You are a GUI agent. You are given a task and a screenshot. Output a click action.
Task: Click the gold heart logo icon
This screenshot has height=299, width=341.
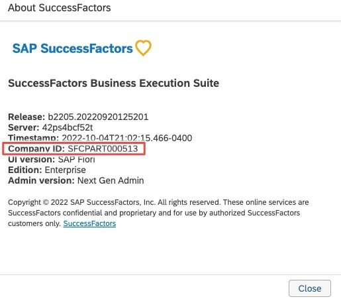point(143,48)
